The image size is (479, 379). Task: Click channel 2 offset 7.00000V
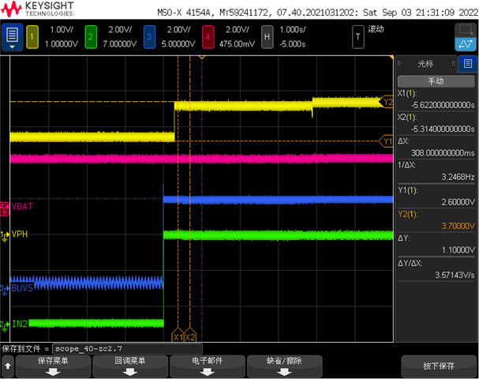(x=120, y=44)
